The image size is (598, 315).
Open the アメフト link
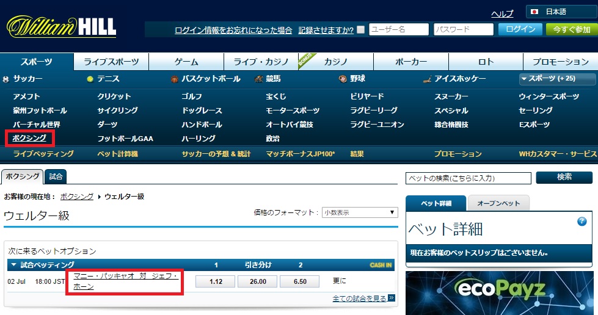tap(26, 96)
